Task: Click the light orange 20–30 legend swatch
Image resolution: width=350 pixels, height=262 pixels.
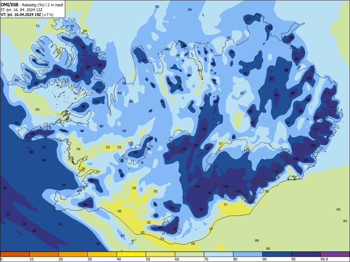Action: click(73, 254)
